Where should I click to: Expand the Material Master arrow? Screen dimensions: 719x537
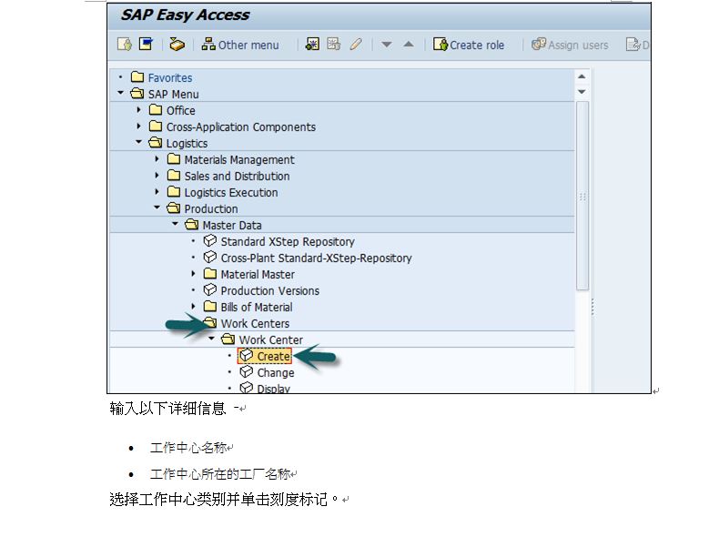pyautogui.click(x=193, y=273)
